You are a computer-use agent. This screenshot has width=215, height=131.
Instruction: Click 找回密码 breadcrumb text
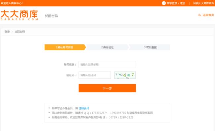point(20,32)
